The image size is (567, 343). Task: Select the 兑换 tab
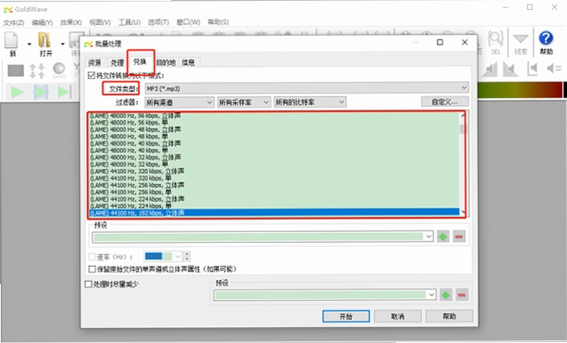[x=140, y=62]
